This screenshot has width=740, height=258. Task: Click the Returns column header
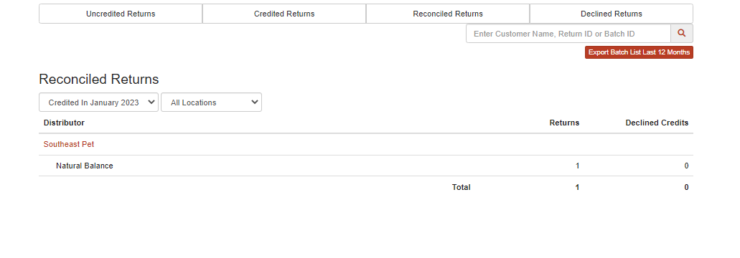tap(564, 123)
